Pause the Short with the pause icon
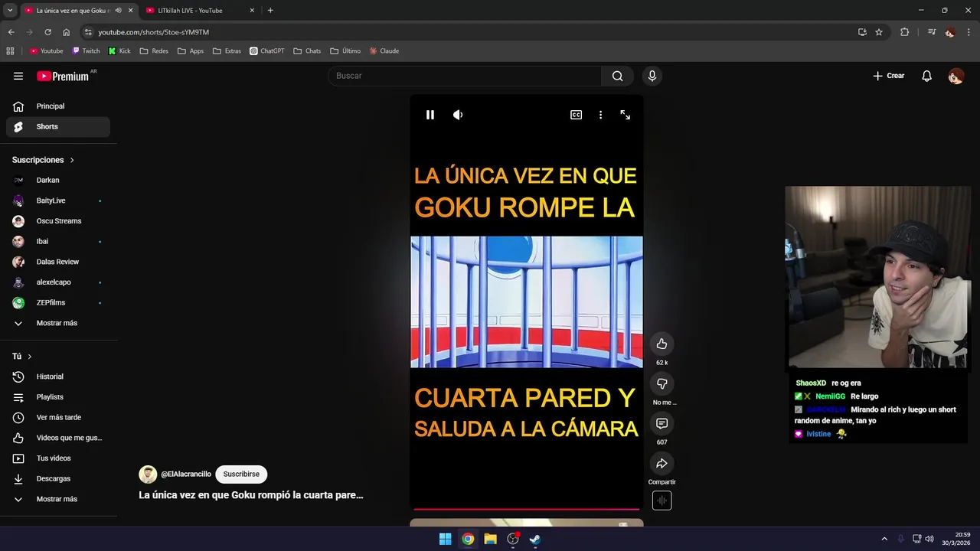The height and width of the screenshot is (551, 980). pyautogui.click(x=430, y=115)
